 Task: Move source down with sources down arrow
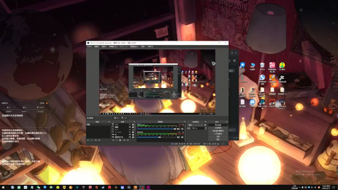pyautogui.click(x=128, y=140)
